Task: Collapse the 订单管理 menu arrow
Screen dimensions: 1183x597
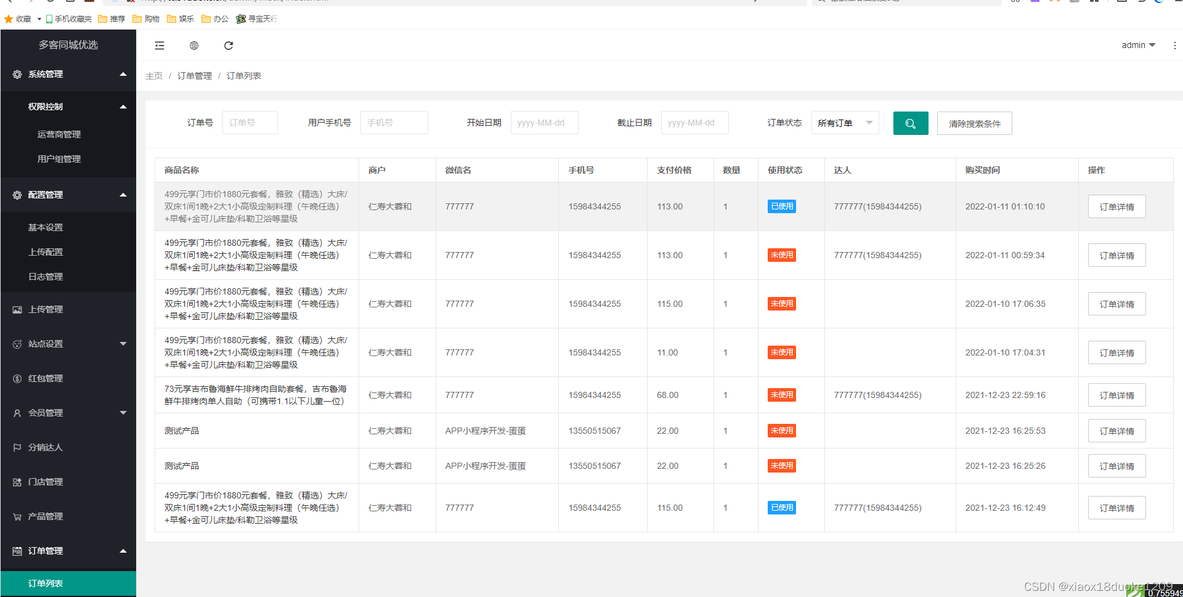Action: coord(123,551)
